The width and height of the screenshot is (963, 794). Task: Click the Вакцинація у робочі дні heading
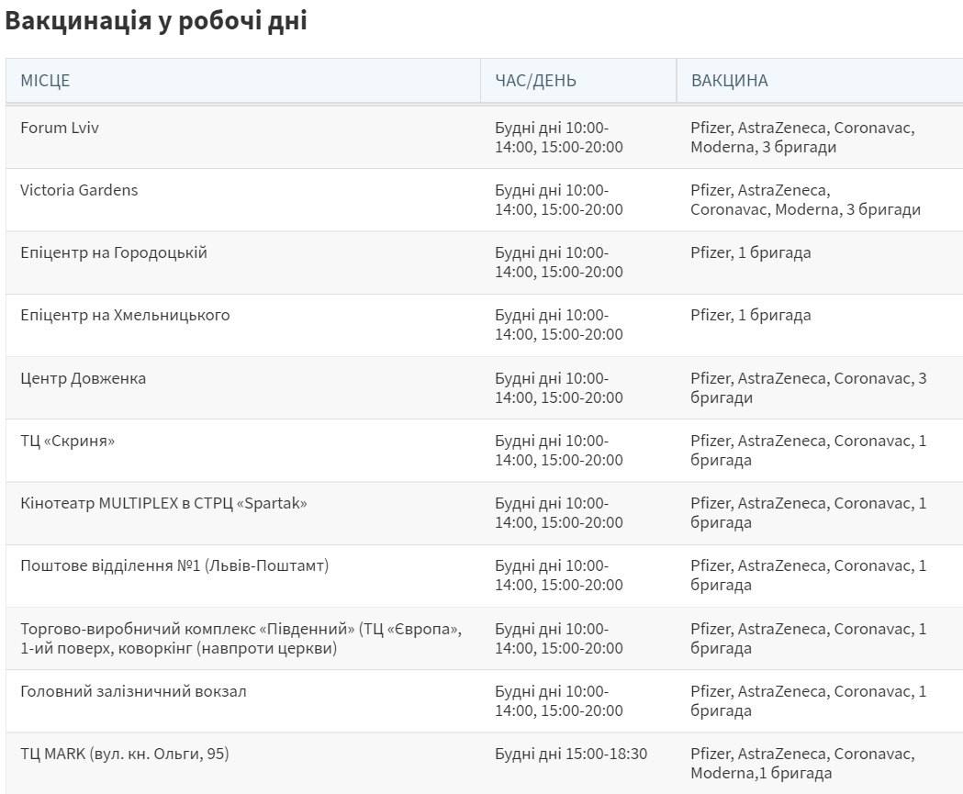pyautogui.click(x=155, y=23)
